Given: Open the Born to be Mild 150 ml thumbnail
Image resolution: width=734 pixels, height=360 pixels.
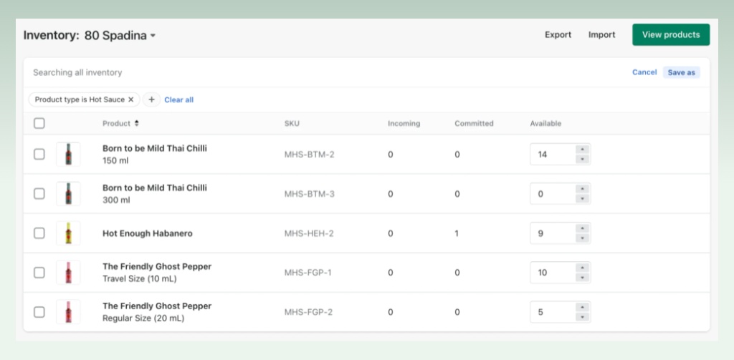Looking at the screenshot, I should (x=68, y=155).
